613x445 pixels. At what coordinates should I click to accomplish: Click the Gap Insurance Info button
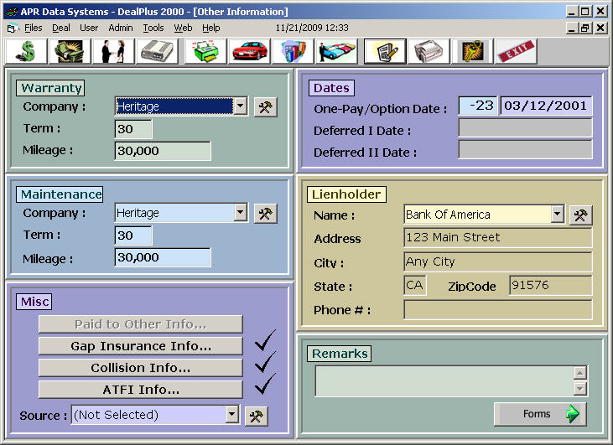tap(140, 346)
